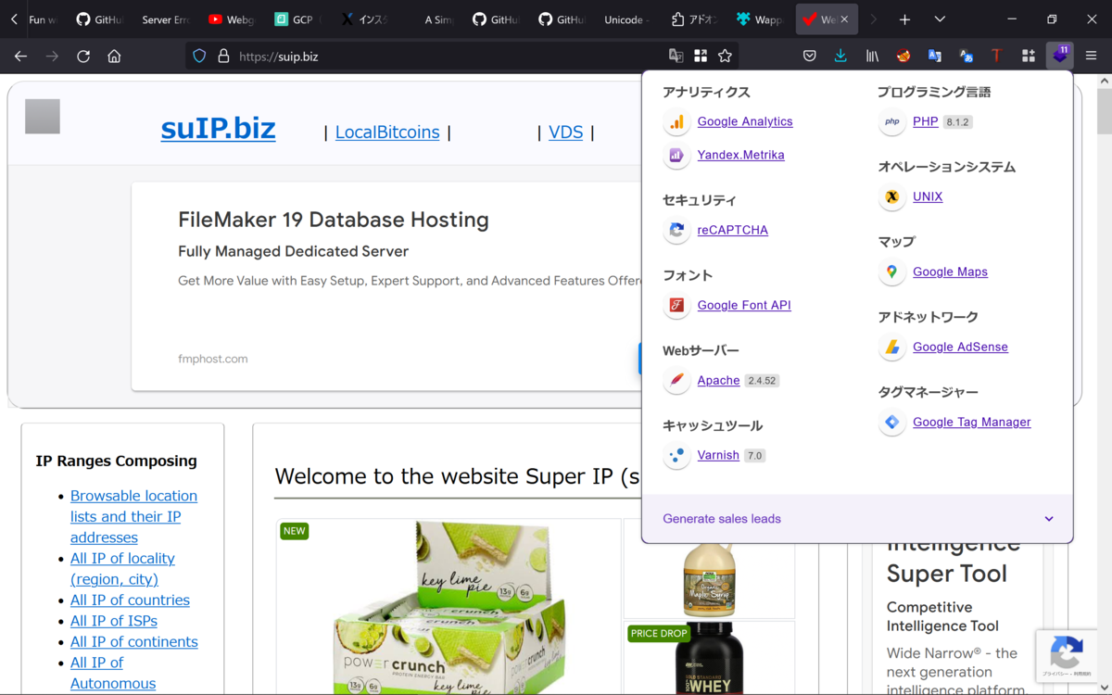
Task: Open the Firefox hamburger menu
Action: click(1091, 57)
